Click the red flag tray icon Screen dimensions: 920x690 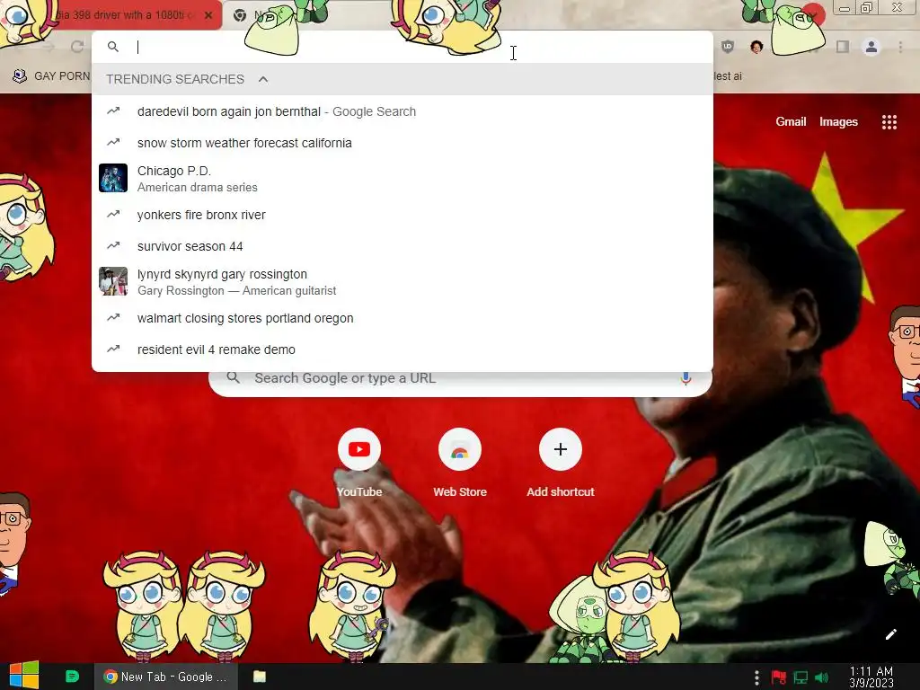(x=779, y=677)
